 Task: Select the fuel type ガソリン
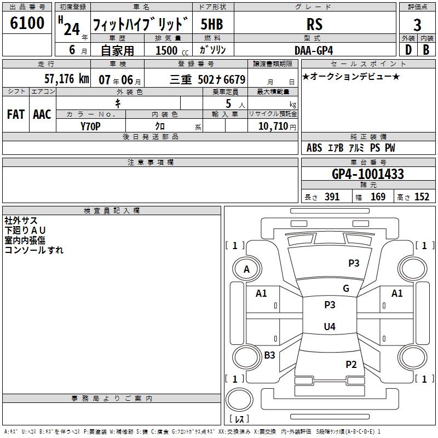(212, 50)
